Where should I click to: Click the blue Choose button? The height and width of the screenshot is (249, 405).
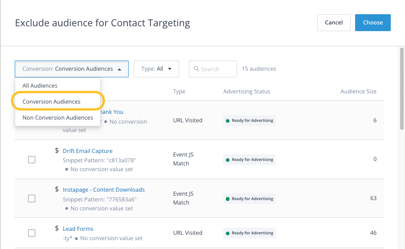tap(372, 23)
